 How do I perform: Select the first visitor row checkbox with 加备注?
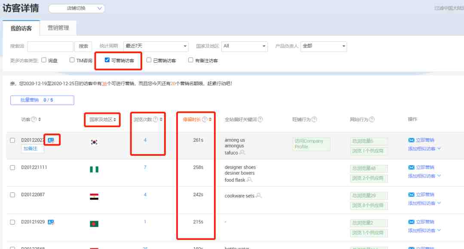[x=12, y=140]
